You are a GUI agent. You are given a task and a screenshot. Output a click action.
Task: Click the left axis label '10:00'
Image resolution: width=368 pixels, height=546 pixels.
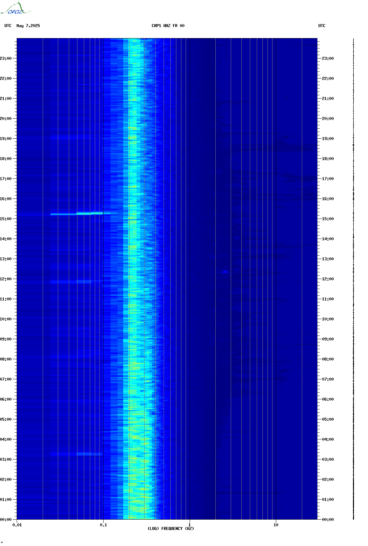point(6,319)
